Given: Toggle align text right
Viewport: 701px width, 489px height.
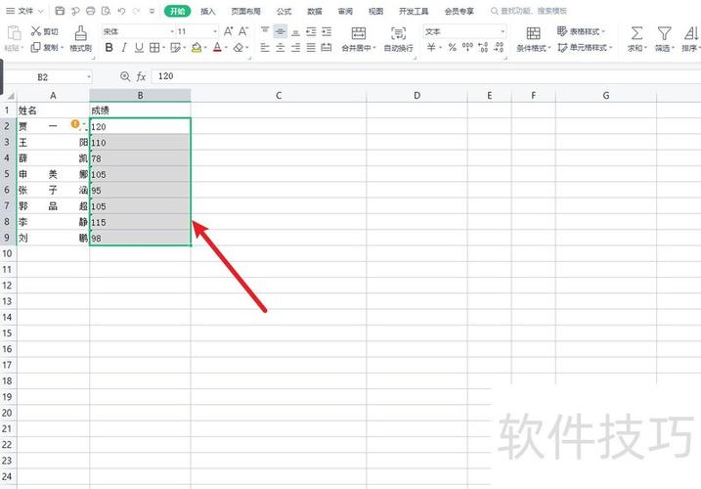Looking at the screenshot, I should point(295,47).
